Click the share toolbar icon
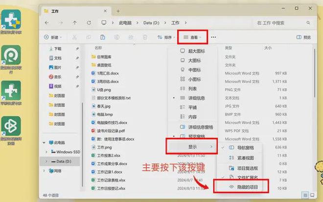 [131, 37]
